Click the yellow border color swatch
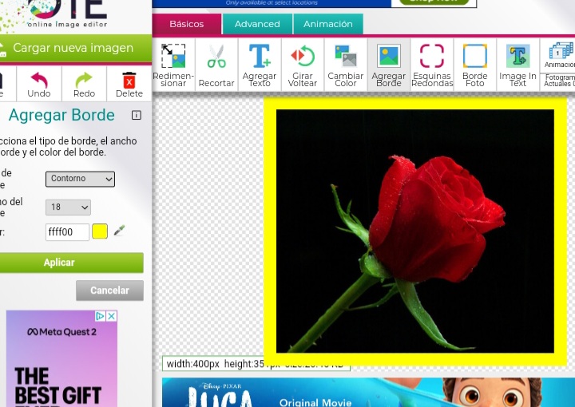Viewport: 575px width, 407px height. (x=100, y=231)
